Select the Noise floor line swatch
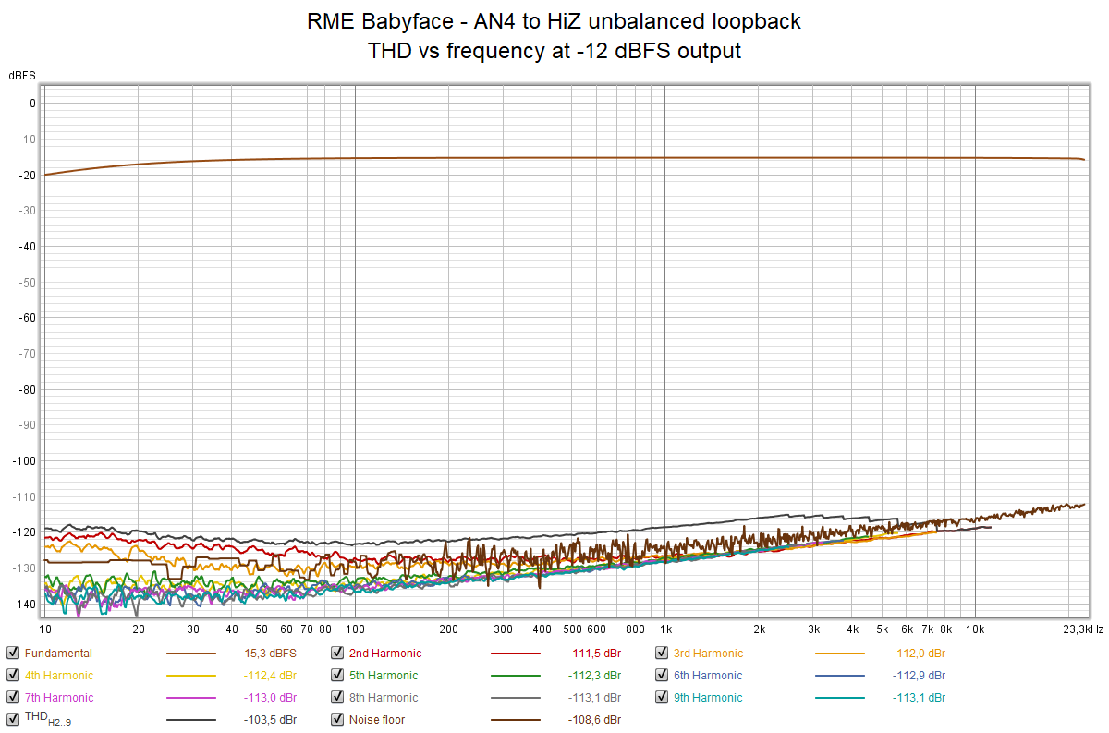1109x733 pixels. coord(516,720)
